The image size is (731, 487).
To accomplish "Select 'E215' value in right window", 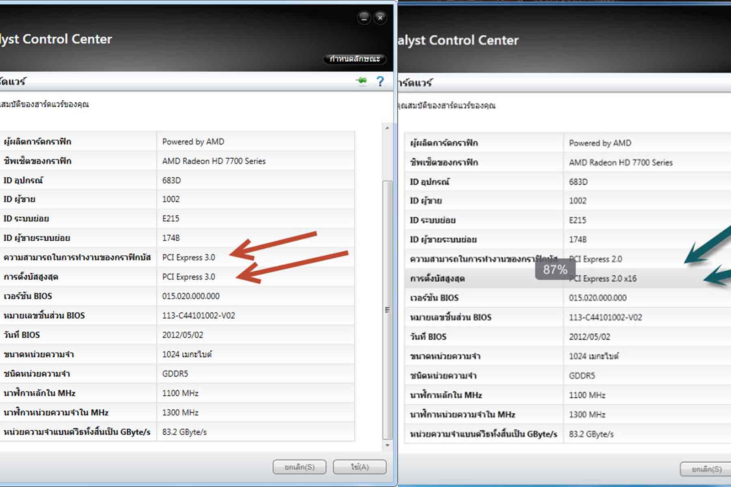I will (x=577, y=220).
